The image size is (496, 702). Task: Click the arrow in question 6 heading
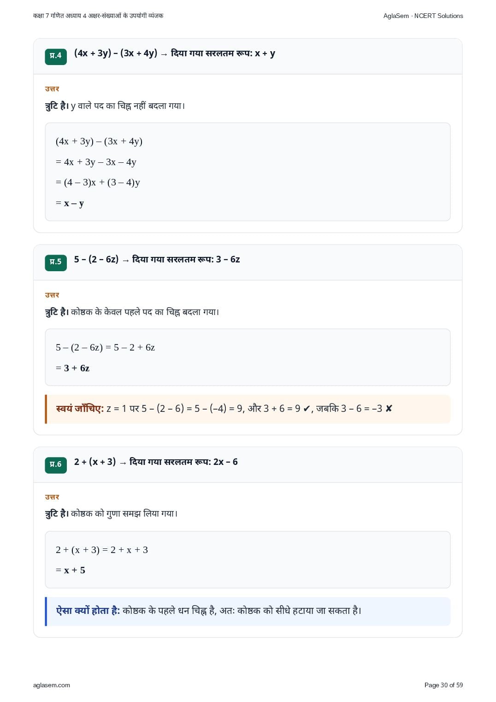123,463
